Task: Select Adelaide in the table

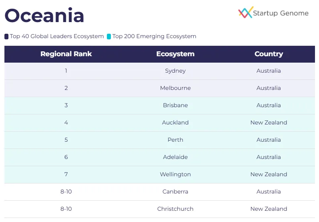Action: 175,157
